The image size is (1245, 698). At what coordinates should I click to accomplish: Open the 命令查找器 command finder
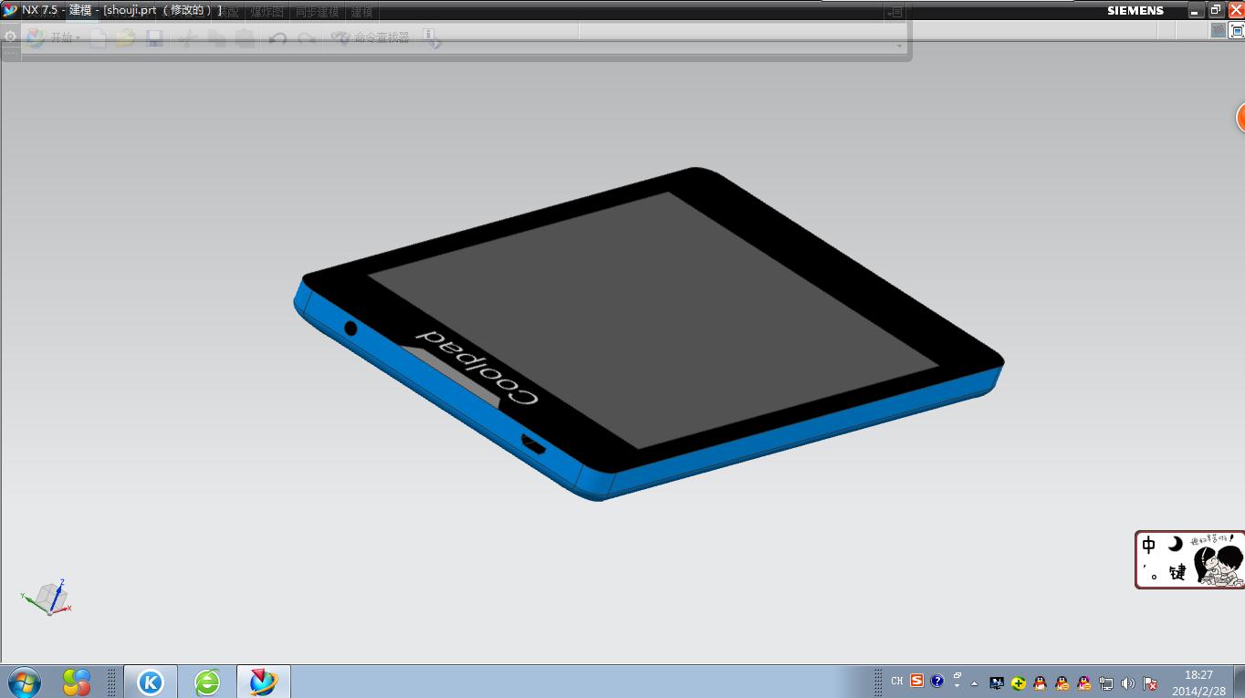click(x=370, y=38)
